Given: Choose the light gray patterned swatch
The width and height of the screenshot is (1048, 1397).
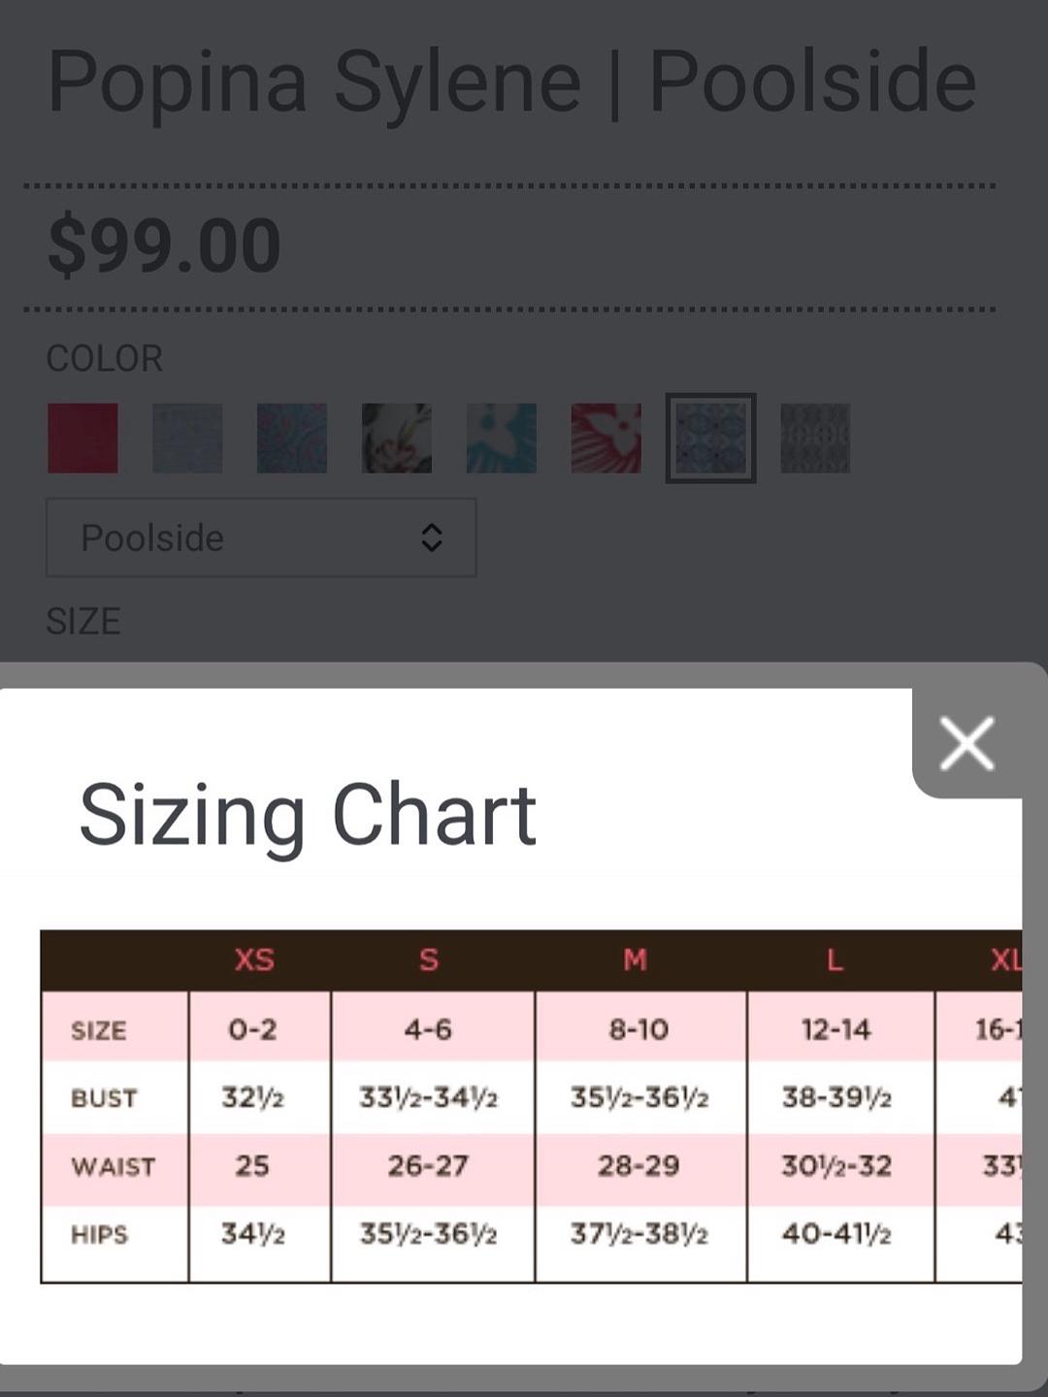Looking at the screenshot, I should click(x=187, y=439).
